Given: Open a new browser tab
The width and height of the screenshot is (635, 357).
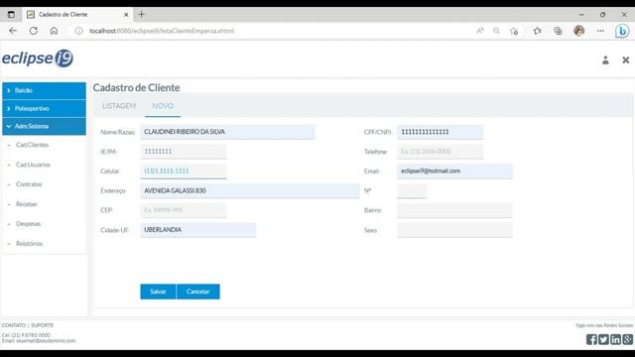Looking at the screenshot, I should coord(141,15).
